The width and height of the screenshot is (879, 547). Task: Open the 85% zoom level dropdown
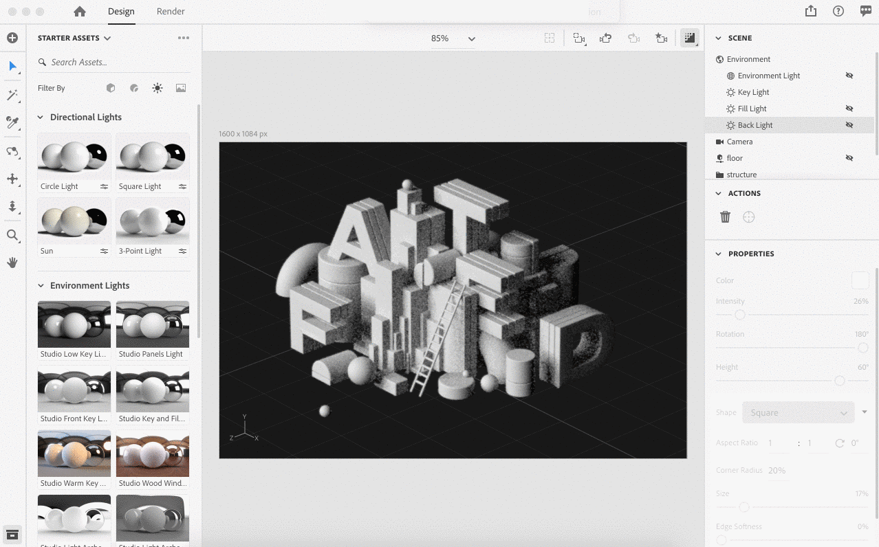click(453, 38)
